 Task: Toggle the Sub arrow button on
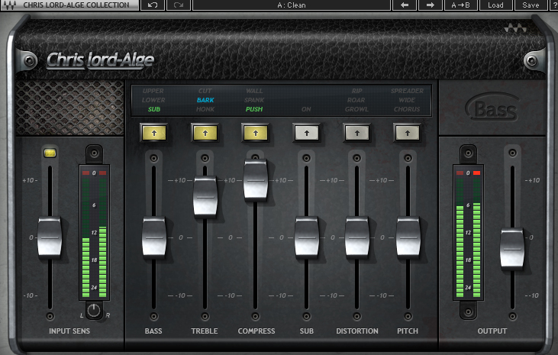point(306,133)
